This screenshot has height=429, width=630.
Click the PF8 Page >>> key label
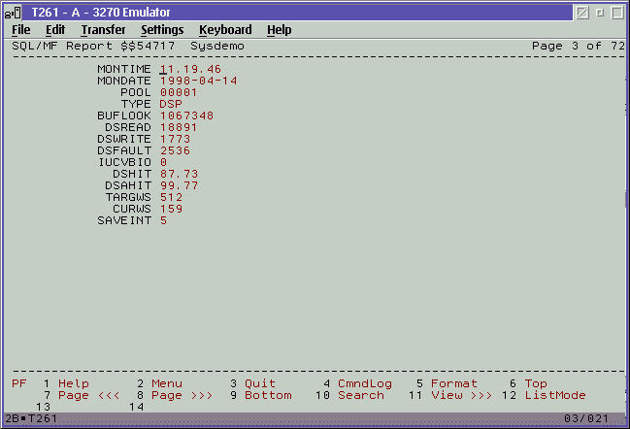tap(182, 395)
